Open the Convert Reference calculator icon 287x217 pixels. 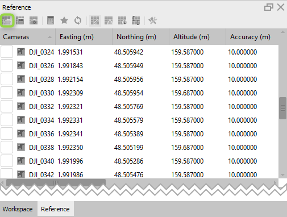pos(51,20)
